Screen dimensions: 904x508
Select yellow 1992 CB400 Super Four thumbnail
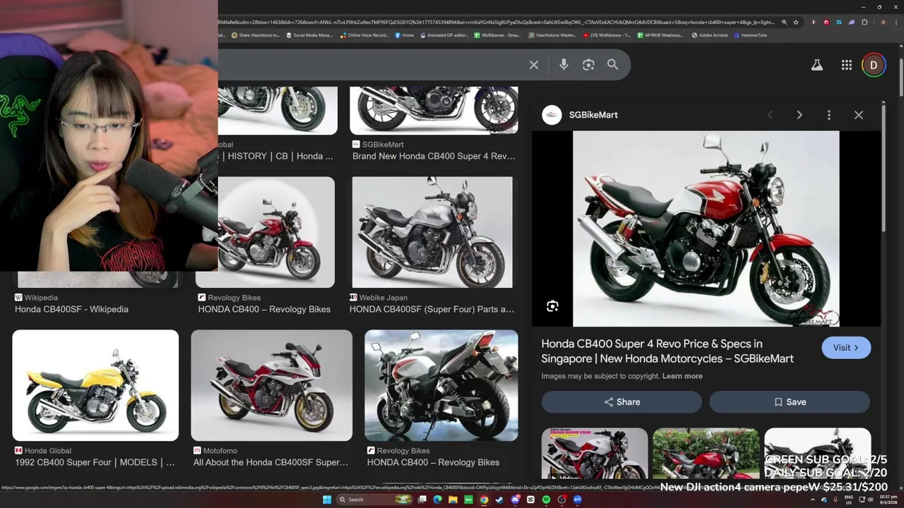(95, 385)
